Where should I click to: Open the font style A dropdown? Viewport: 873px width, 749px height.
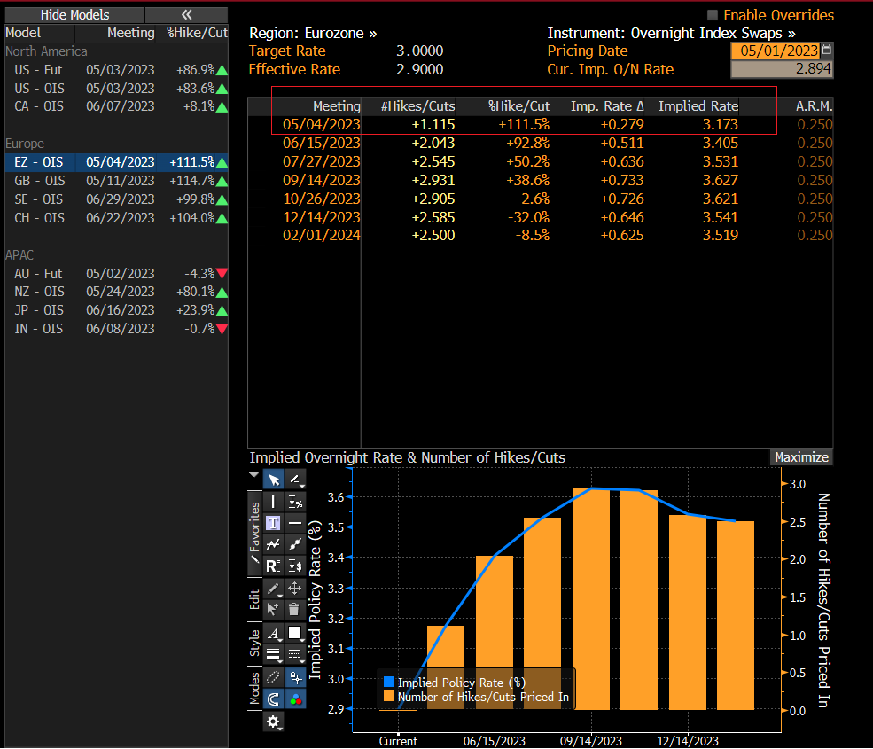(273, 633)
